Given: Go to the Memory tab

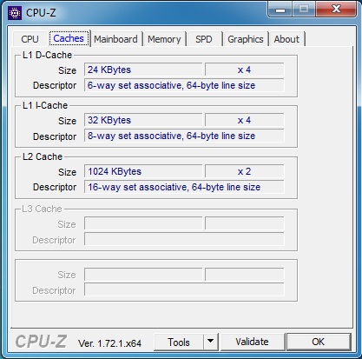Looking at the screenshot, I should tap(164, 39).
